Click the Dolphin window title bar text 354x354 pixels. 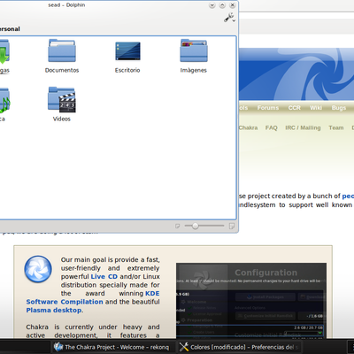tap(66, 5)
